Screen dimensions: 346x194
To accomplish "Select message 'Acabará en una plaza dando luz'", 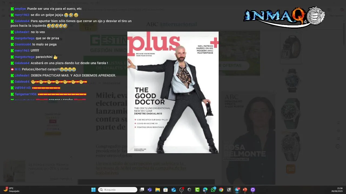I will point(69,63).
